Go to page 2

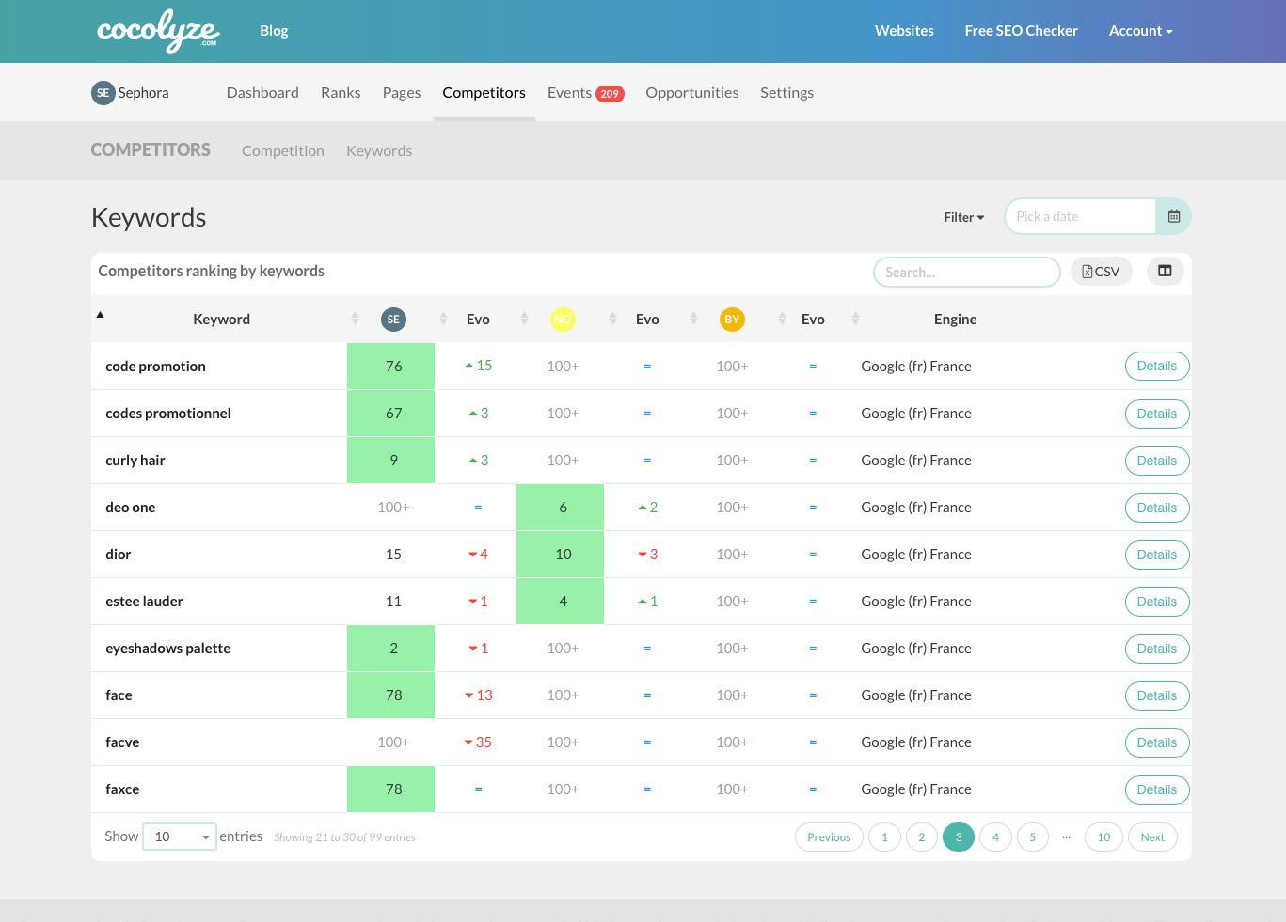click(x=922, y=837)
